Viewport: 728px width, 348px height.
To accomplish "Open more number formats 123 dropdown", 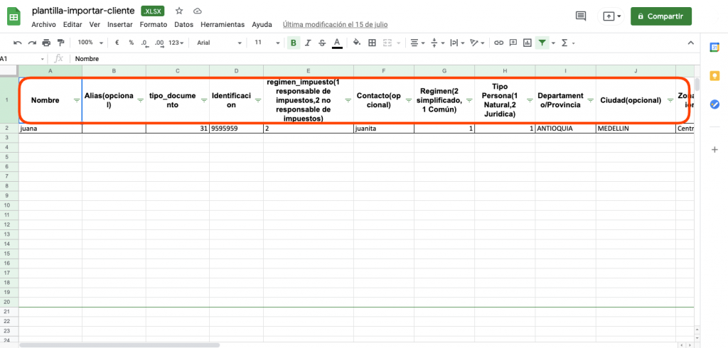I will [x=176, y=43].
